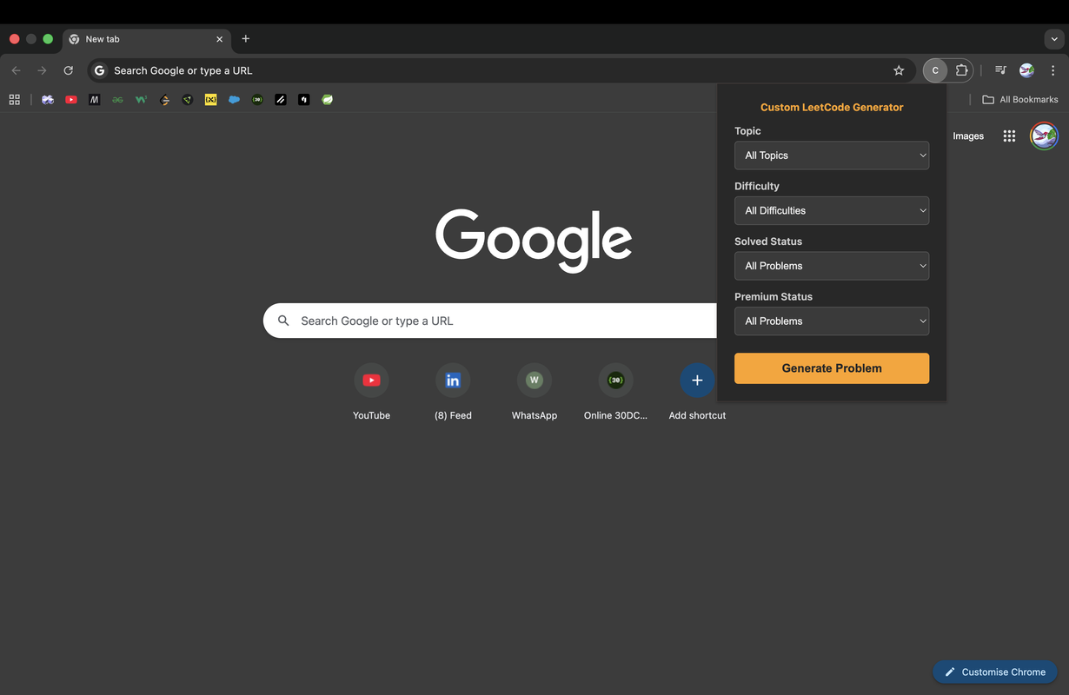Open the Google apps grid
The width and height of the screenshot is (1069, 695).
(x=1009, y=136)
